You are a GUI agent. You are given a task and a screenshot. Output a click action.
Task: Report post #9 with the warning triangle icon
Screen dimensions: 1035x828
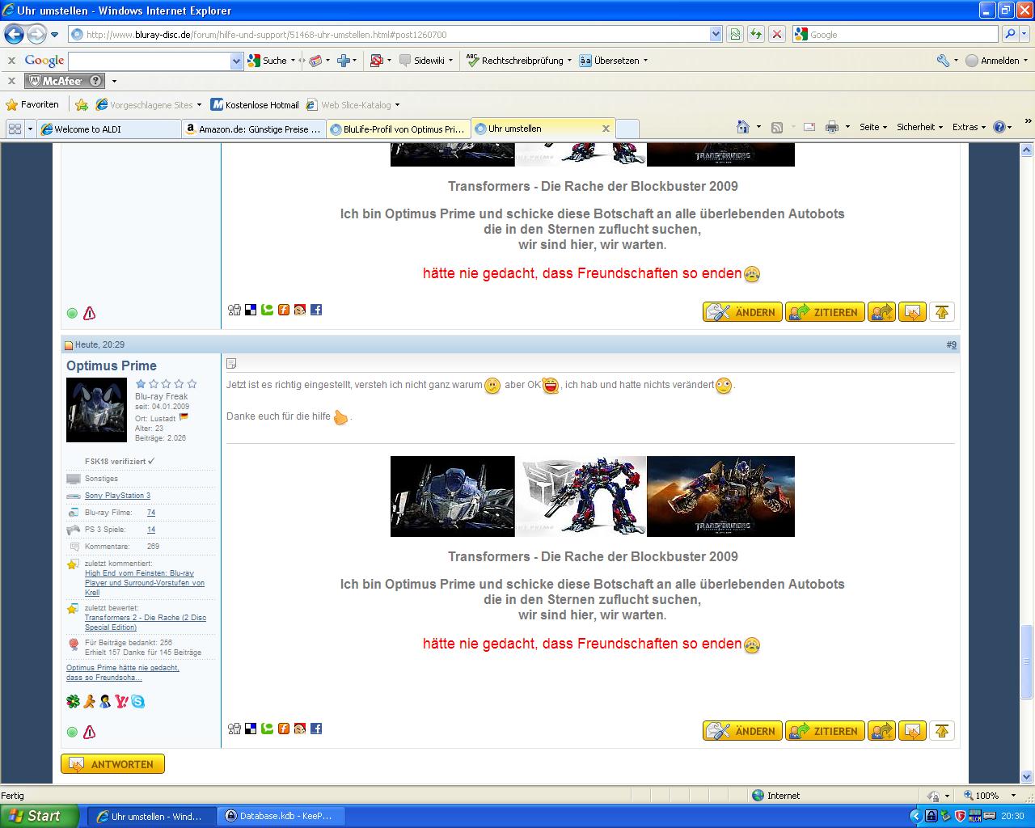point(90,732)
